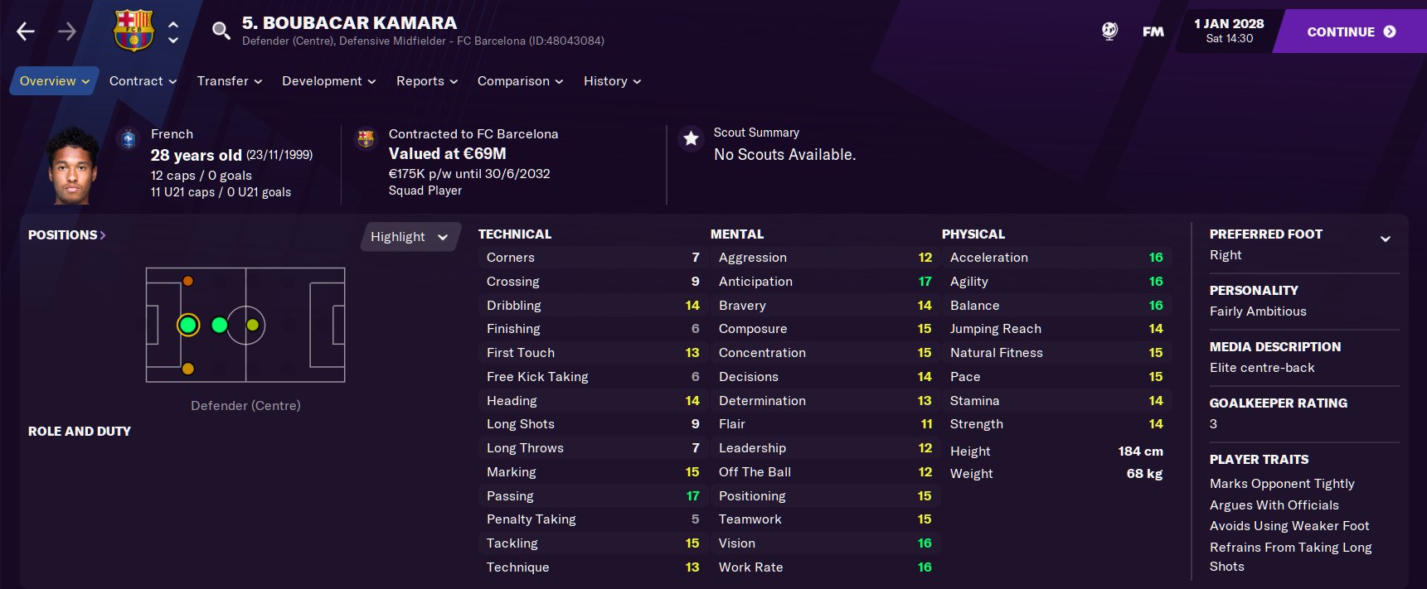
Task: Click the search magnifier icon
Action: [221, 31]
